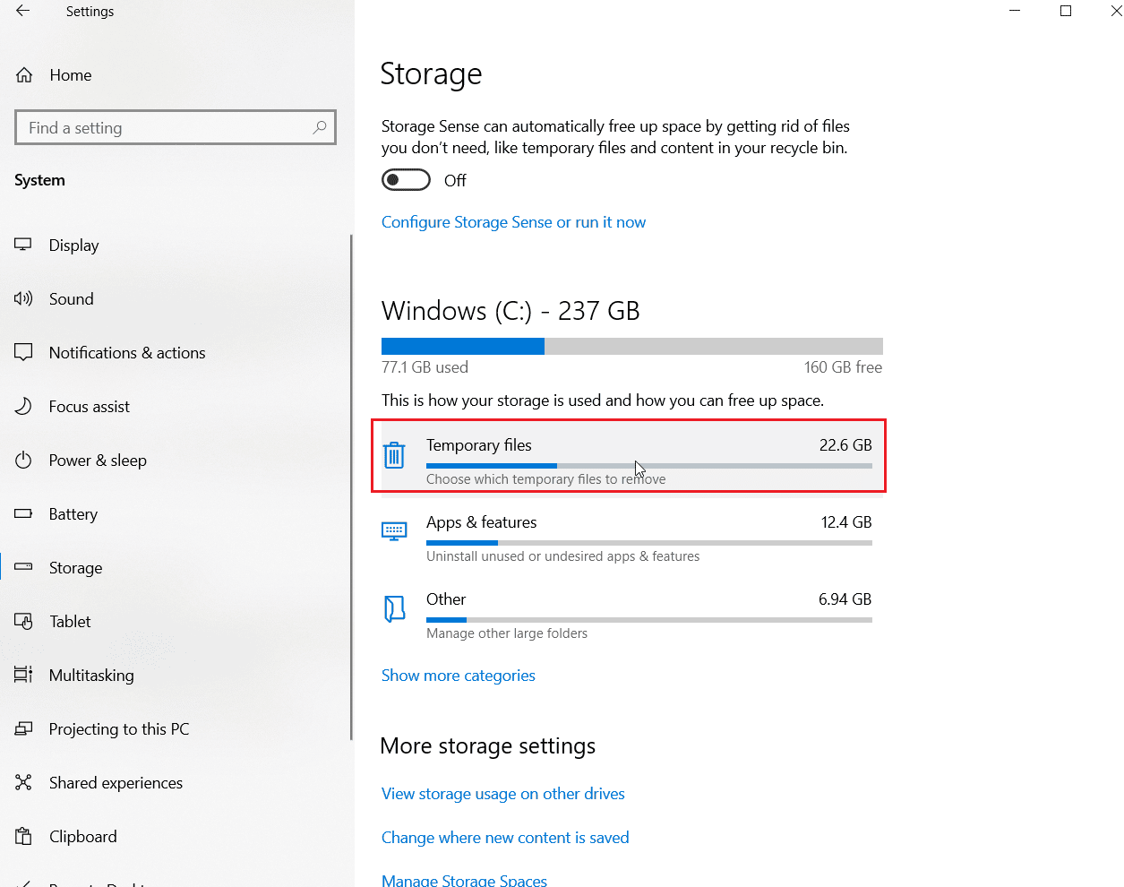
Task: Click the Display monitor icon
Action: point(23,245)
